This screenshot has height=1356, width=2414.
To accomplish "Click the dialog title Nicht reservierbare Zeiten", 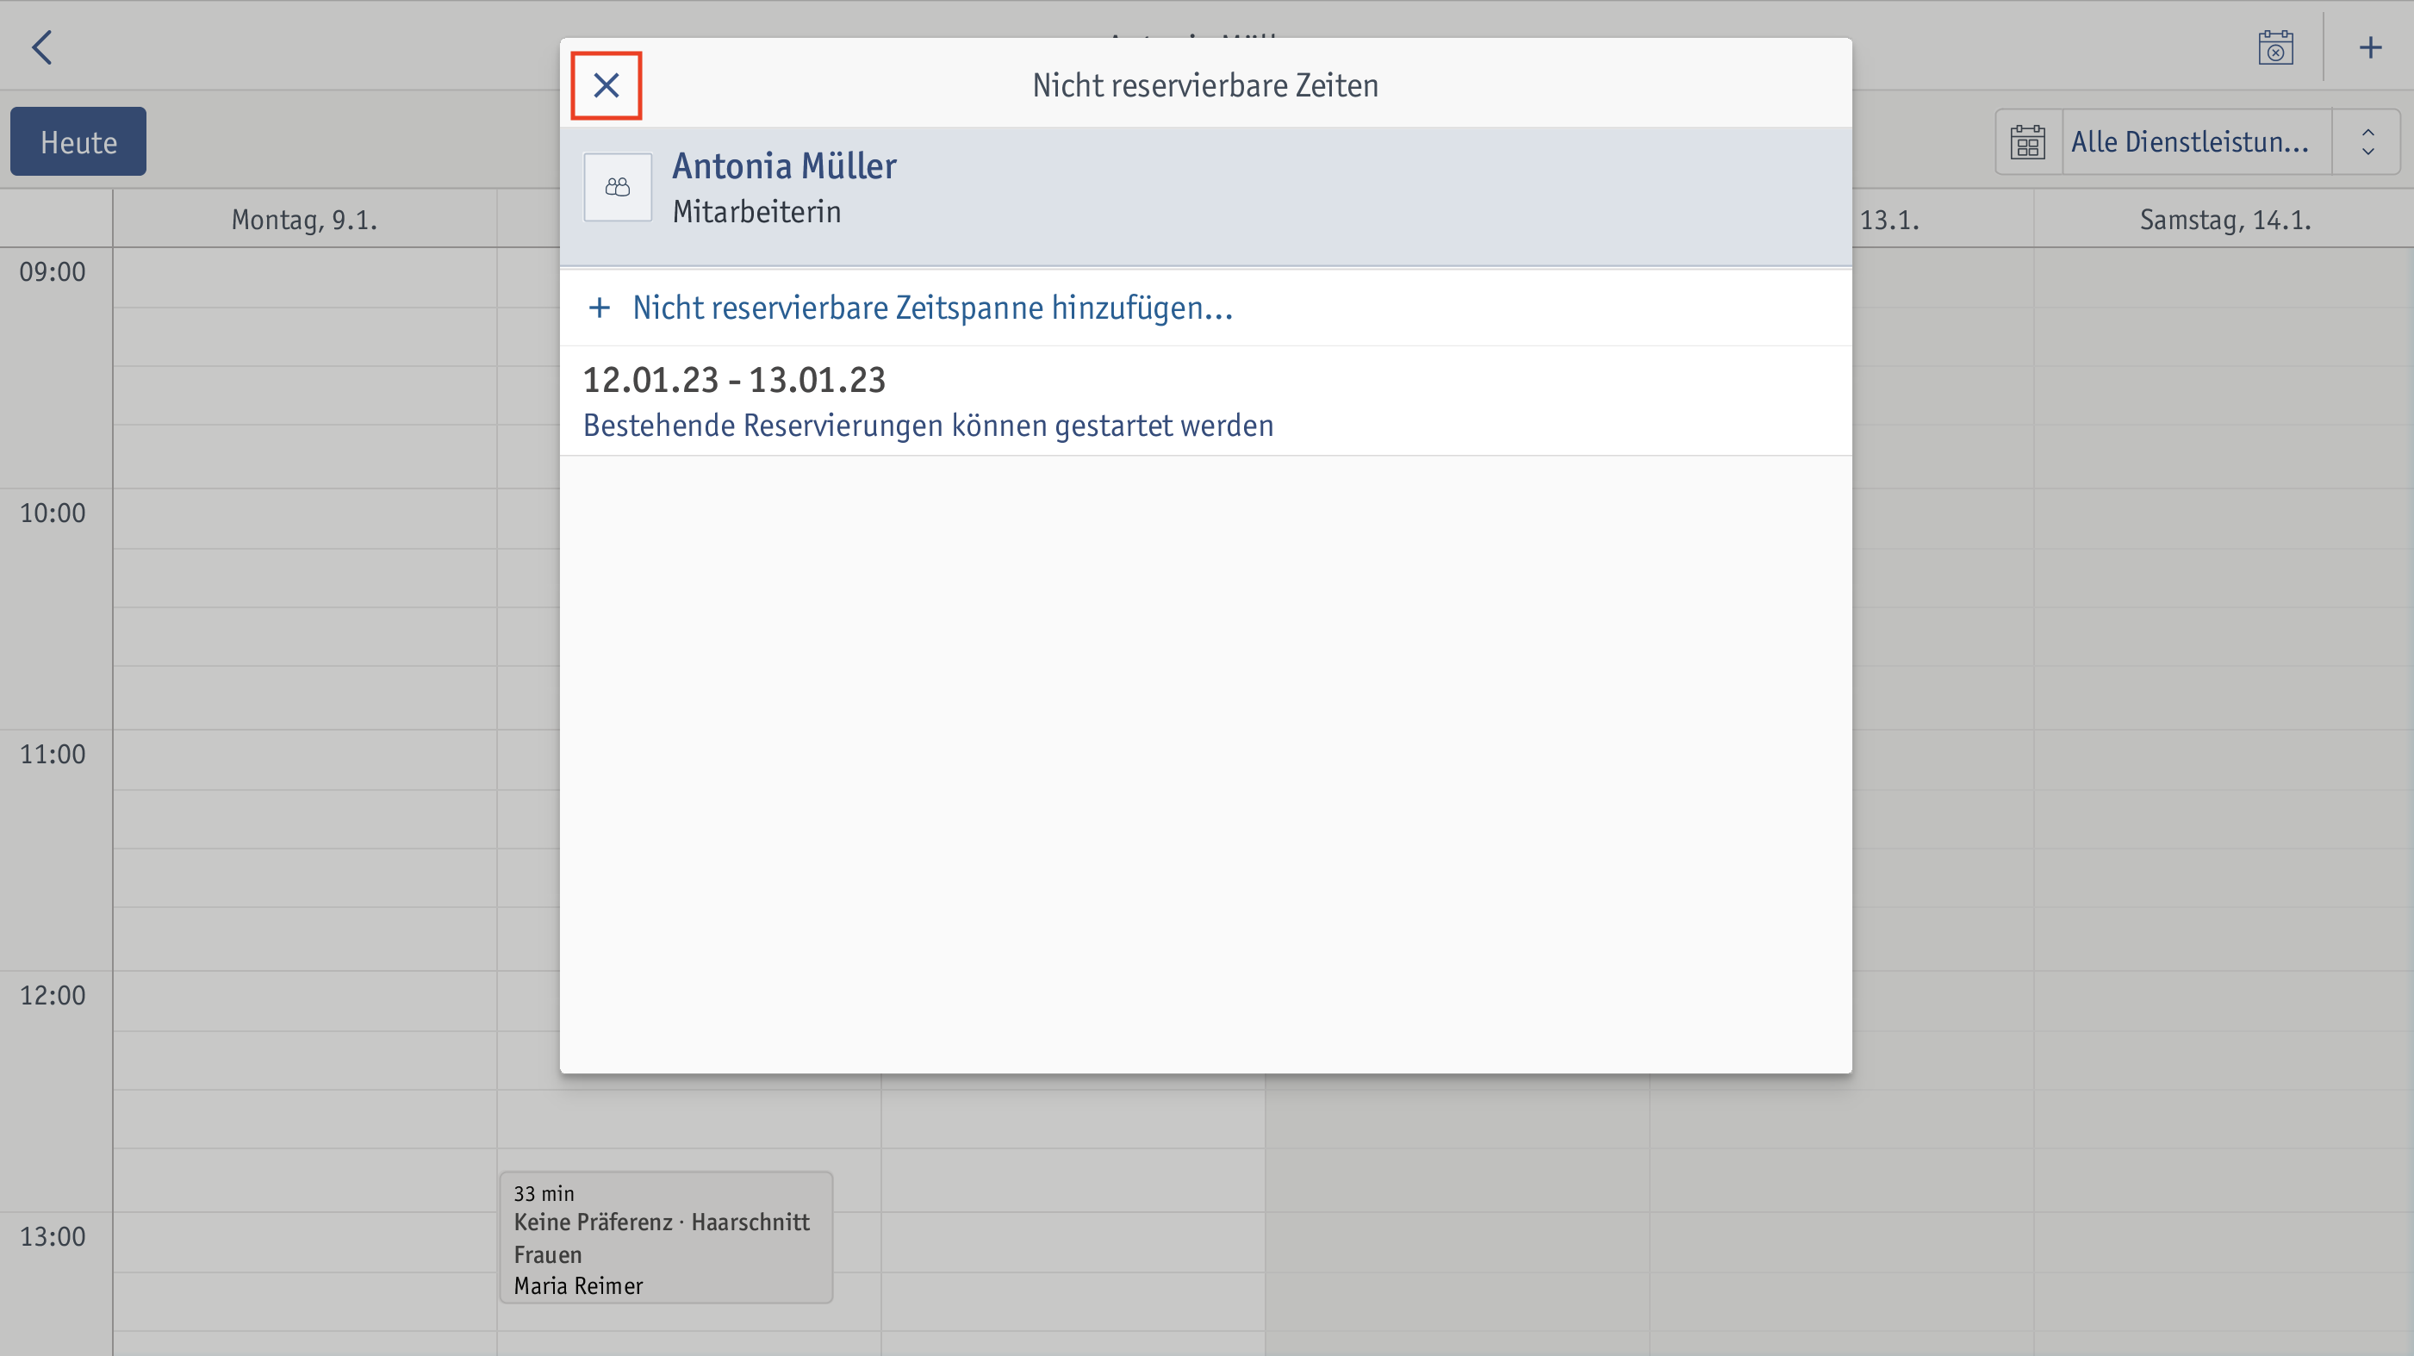I will pos(1205,85).
